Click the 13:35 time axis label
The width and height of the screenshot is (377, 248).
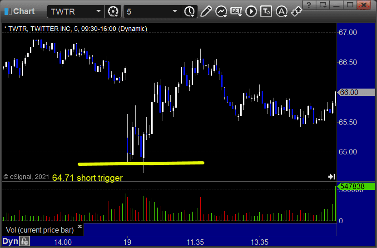[259, 242]
